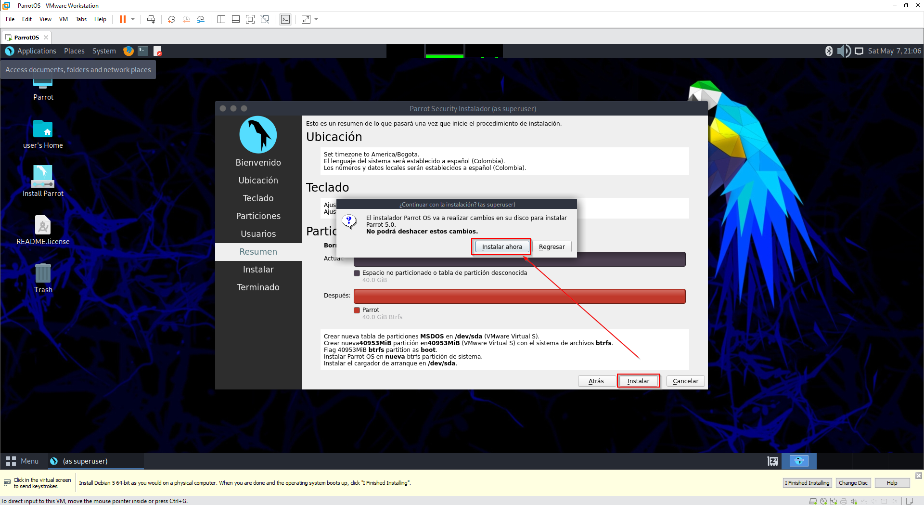Confirm with the Instalar ahora button
This screenshot has height=505, width=924.
point(502,247)
